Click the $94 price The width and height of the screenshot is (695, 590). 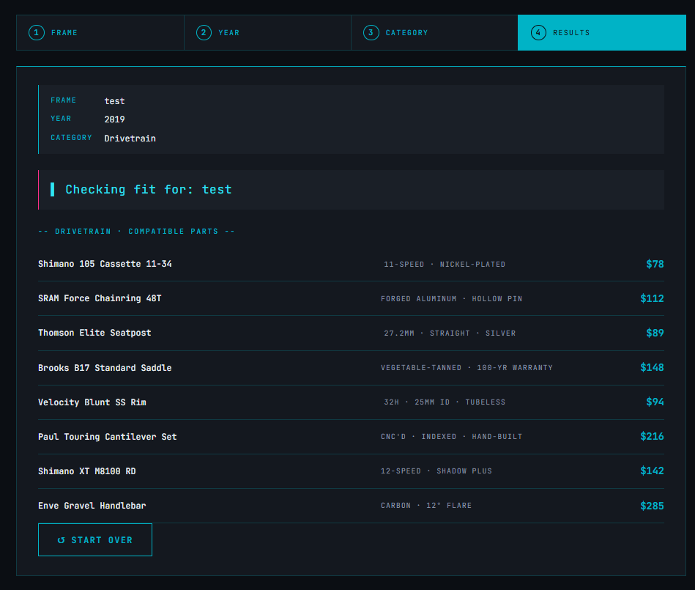(x=655, y=402)
